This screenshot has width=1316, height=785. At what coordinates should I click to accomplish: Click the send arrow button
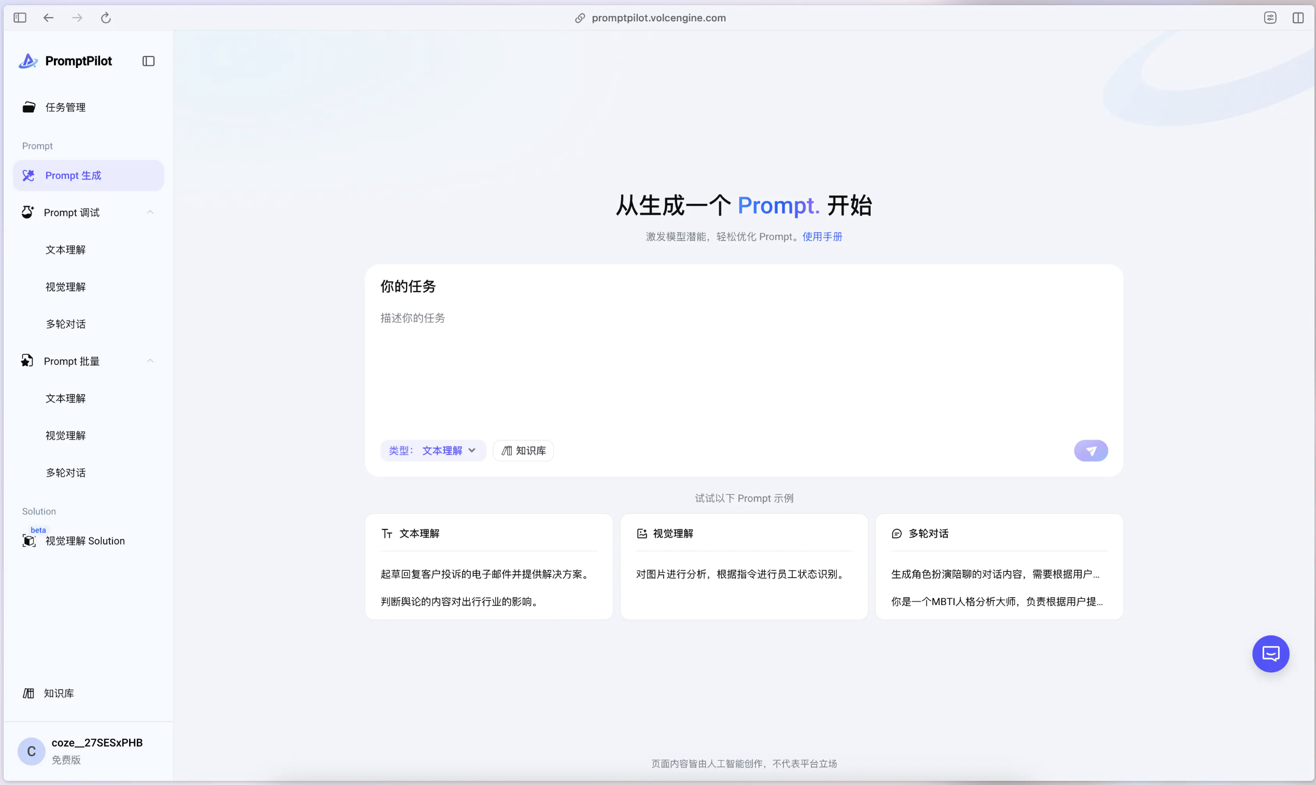point(1090,451)
